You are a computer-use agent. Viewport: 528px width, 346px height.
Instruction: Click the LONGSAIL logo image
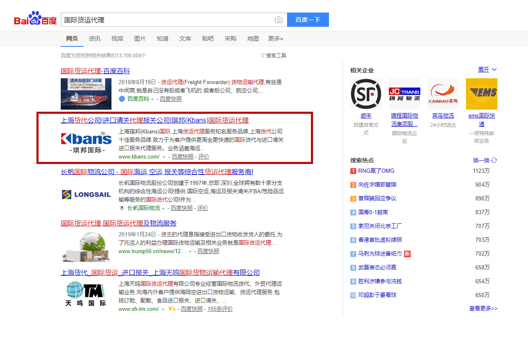[x=86, y=195]
